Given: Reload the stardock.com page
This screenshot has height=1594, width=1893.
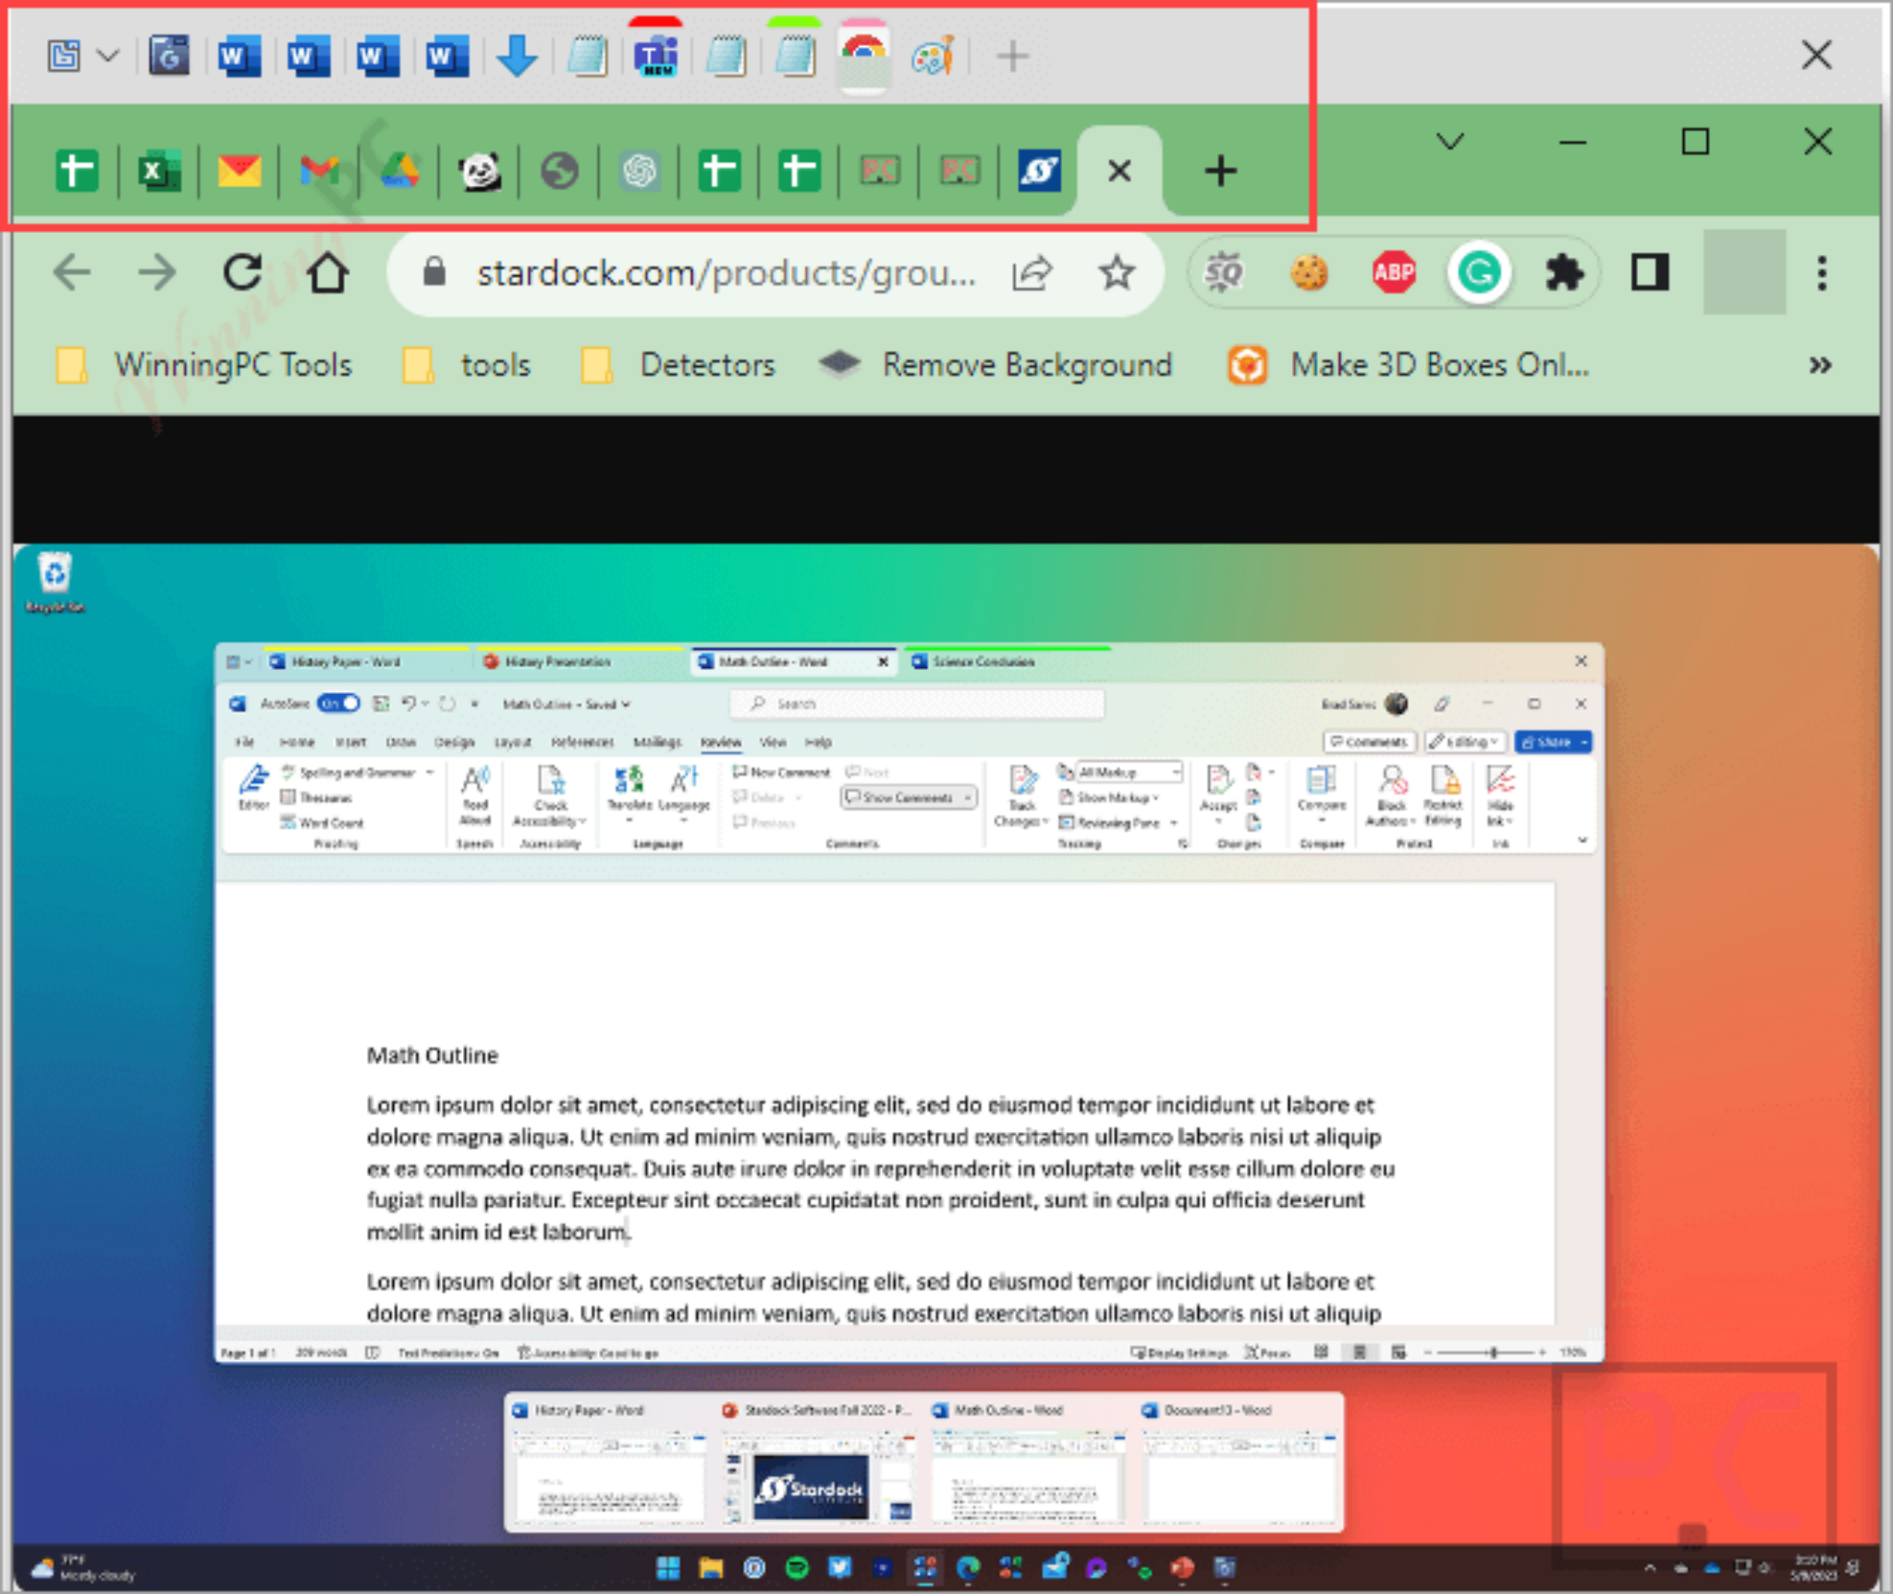Looking at the screenshot, I should [x=242, y=273].
